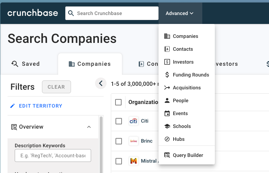Open the Brinc company link
Viewport: 269px width, 173px height.
pos(147,141)
